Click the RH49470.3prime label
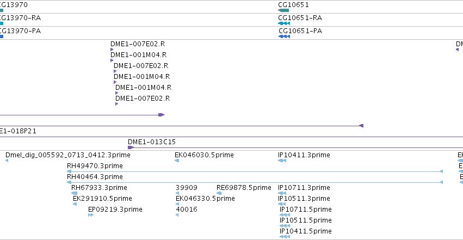This screenshot has width=463, height=240. point(95,165)
